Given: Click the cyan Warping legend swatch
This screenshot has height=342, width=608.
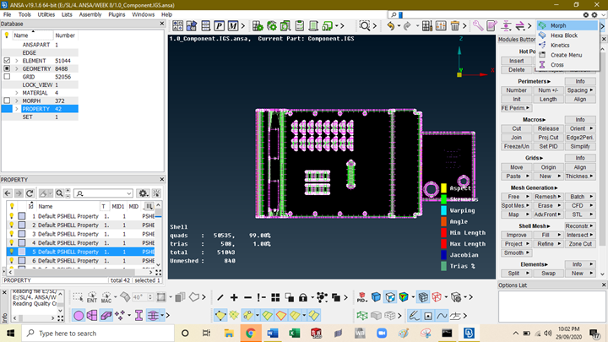Looking at the screenshot, I should pos(443,210).
